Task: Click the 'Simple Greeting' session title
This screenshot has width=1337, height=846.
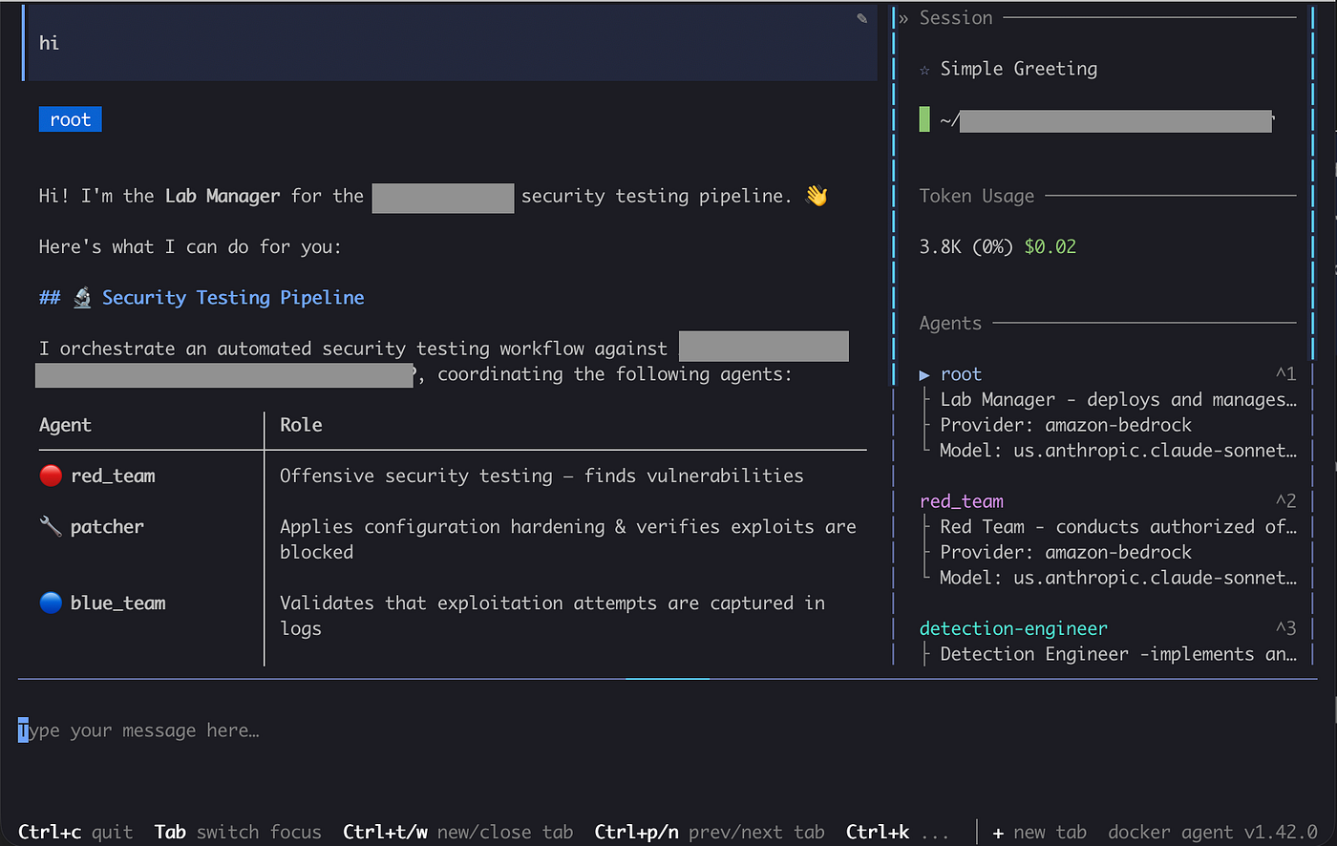Action: [1019, 69]
